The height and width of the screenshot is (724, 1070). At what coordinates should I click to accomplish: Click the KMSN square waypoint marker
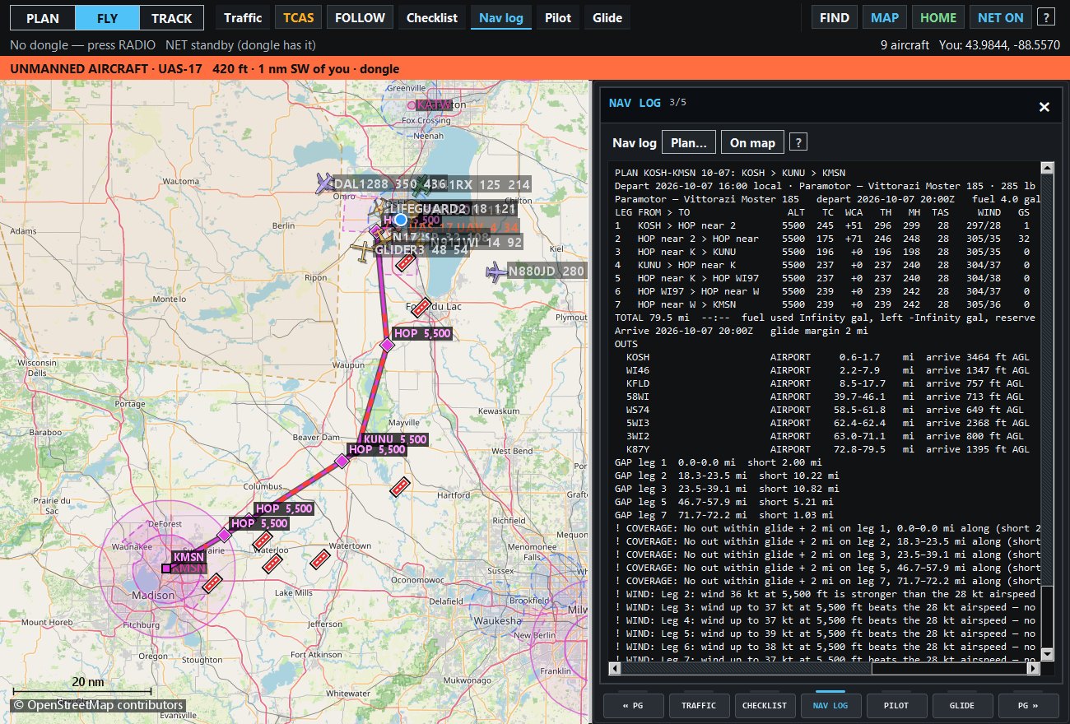click(166, 569)
